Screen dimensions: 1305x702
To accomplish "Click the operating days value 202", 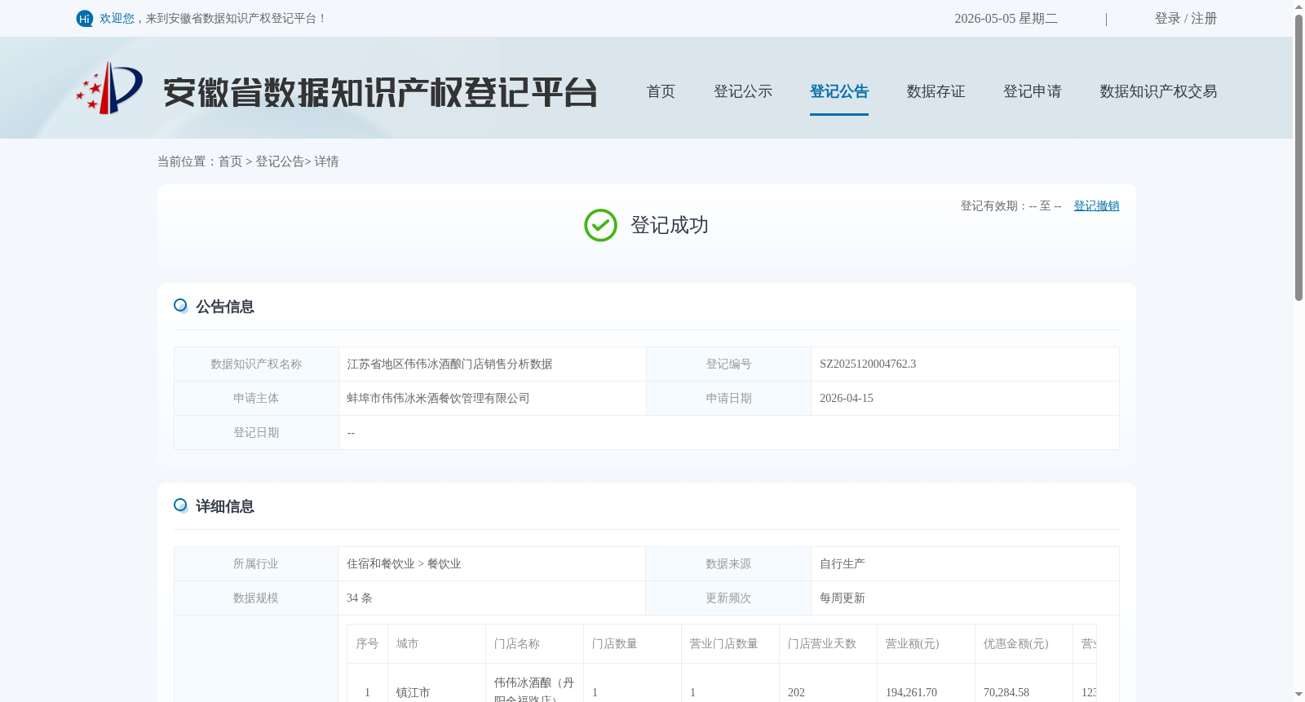I will point(796,692).
